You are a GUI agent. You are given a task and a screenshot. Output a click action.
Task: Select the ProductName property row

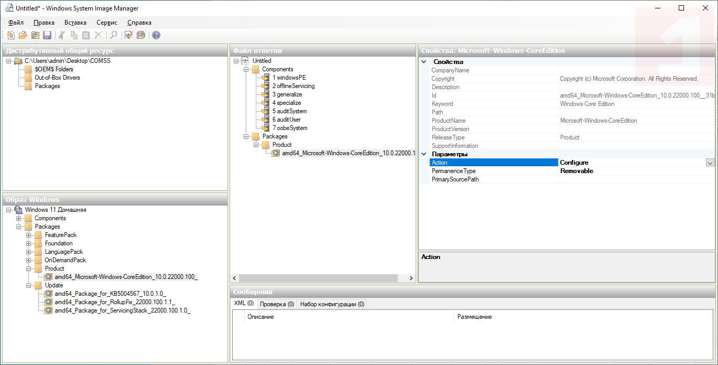[572, 121]
